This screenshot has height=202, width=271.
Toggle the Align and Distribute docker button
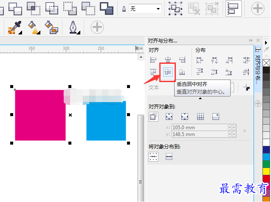(234, 9)
